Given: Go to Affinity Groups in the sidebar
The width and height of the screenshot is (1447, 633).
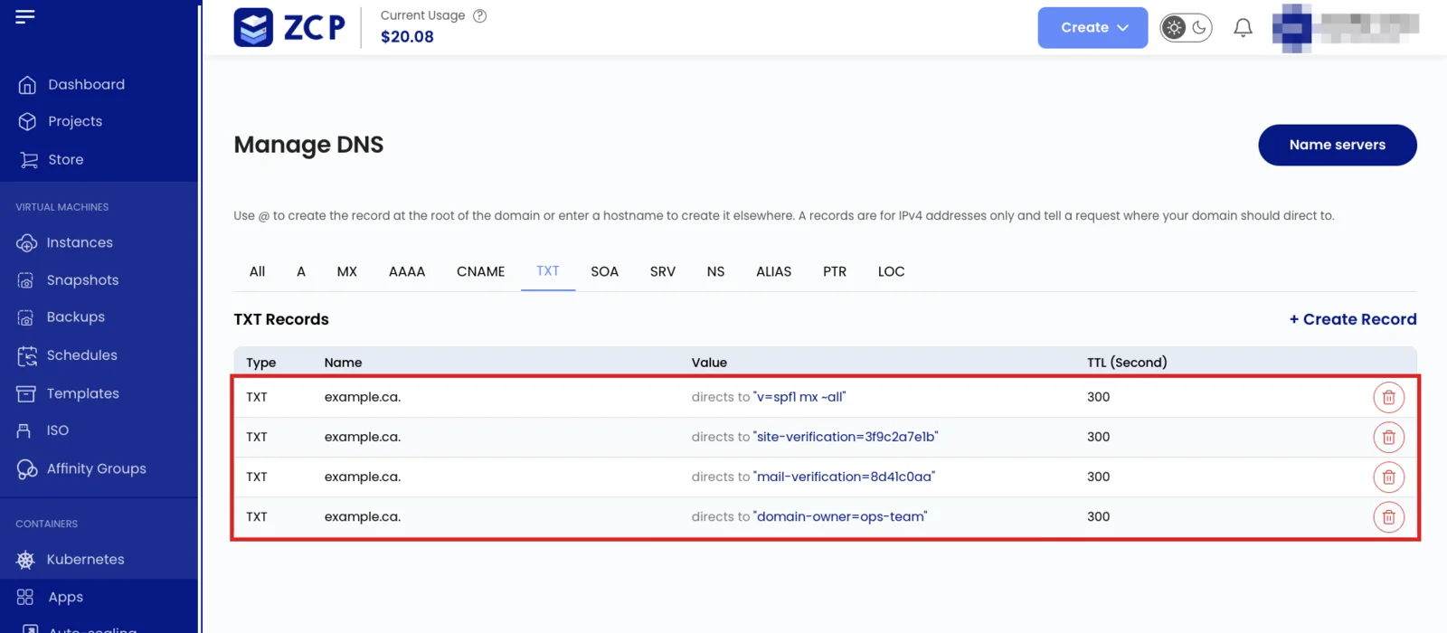Looking at the screenshot, I should pos(97,469).
